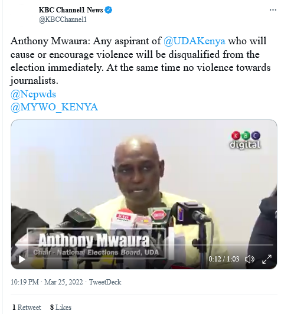Open the @Ncpwds mention

tap(33, 94)
